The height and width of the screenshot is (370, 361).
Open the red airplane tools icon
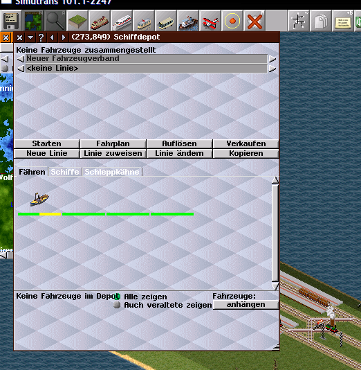point(210,21)
